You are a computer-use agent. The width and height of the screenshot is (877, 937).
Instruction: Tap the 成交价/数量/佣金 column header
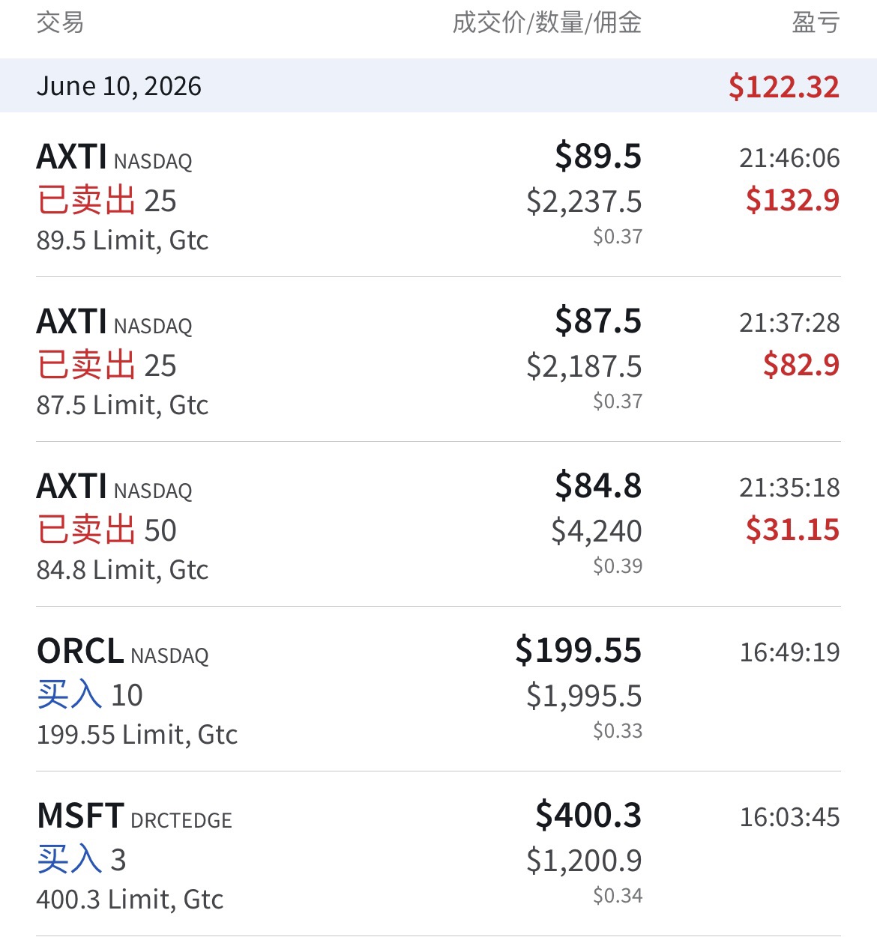(x=547, y=22)
